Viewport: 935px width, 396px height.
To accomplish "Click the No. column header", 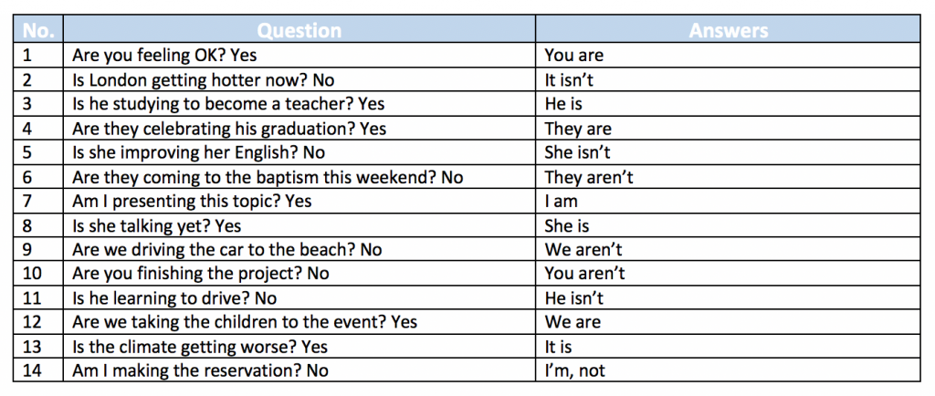I will click(38, 30).
